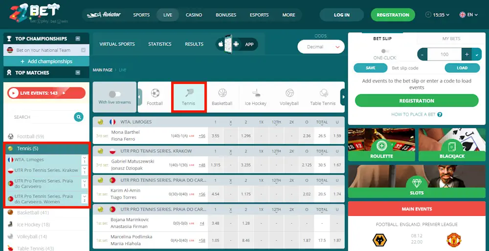489x251 pixels.
Task: Open the Live menu
Action: pos(167,15)
